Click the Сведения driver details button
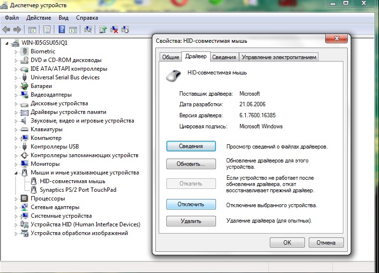The image size is (379, 273). [191, 146]
